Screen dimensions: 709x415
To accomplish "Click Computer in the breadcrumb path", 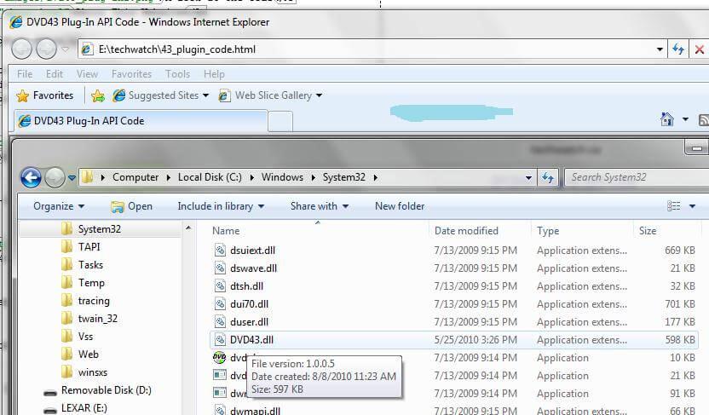I will point(135,177).
